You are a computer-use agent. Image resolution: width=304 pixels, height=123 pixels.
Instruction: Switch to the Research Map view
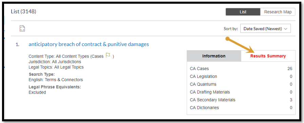(x=278, y=12)
